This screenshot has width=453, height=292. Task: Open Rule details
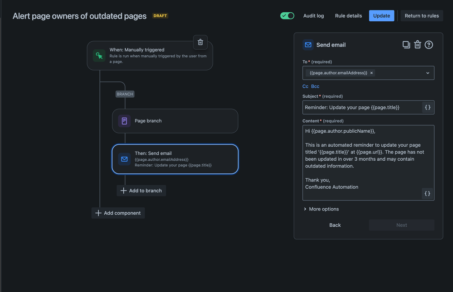348,16
